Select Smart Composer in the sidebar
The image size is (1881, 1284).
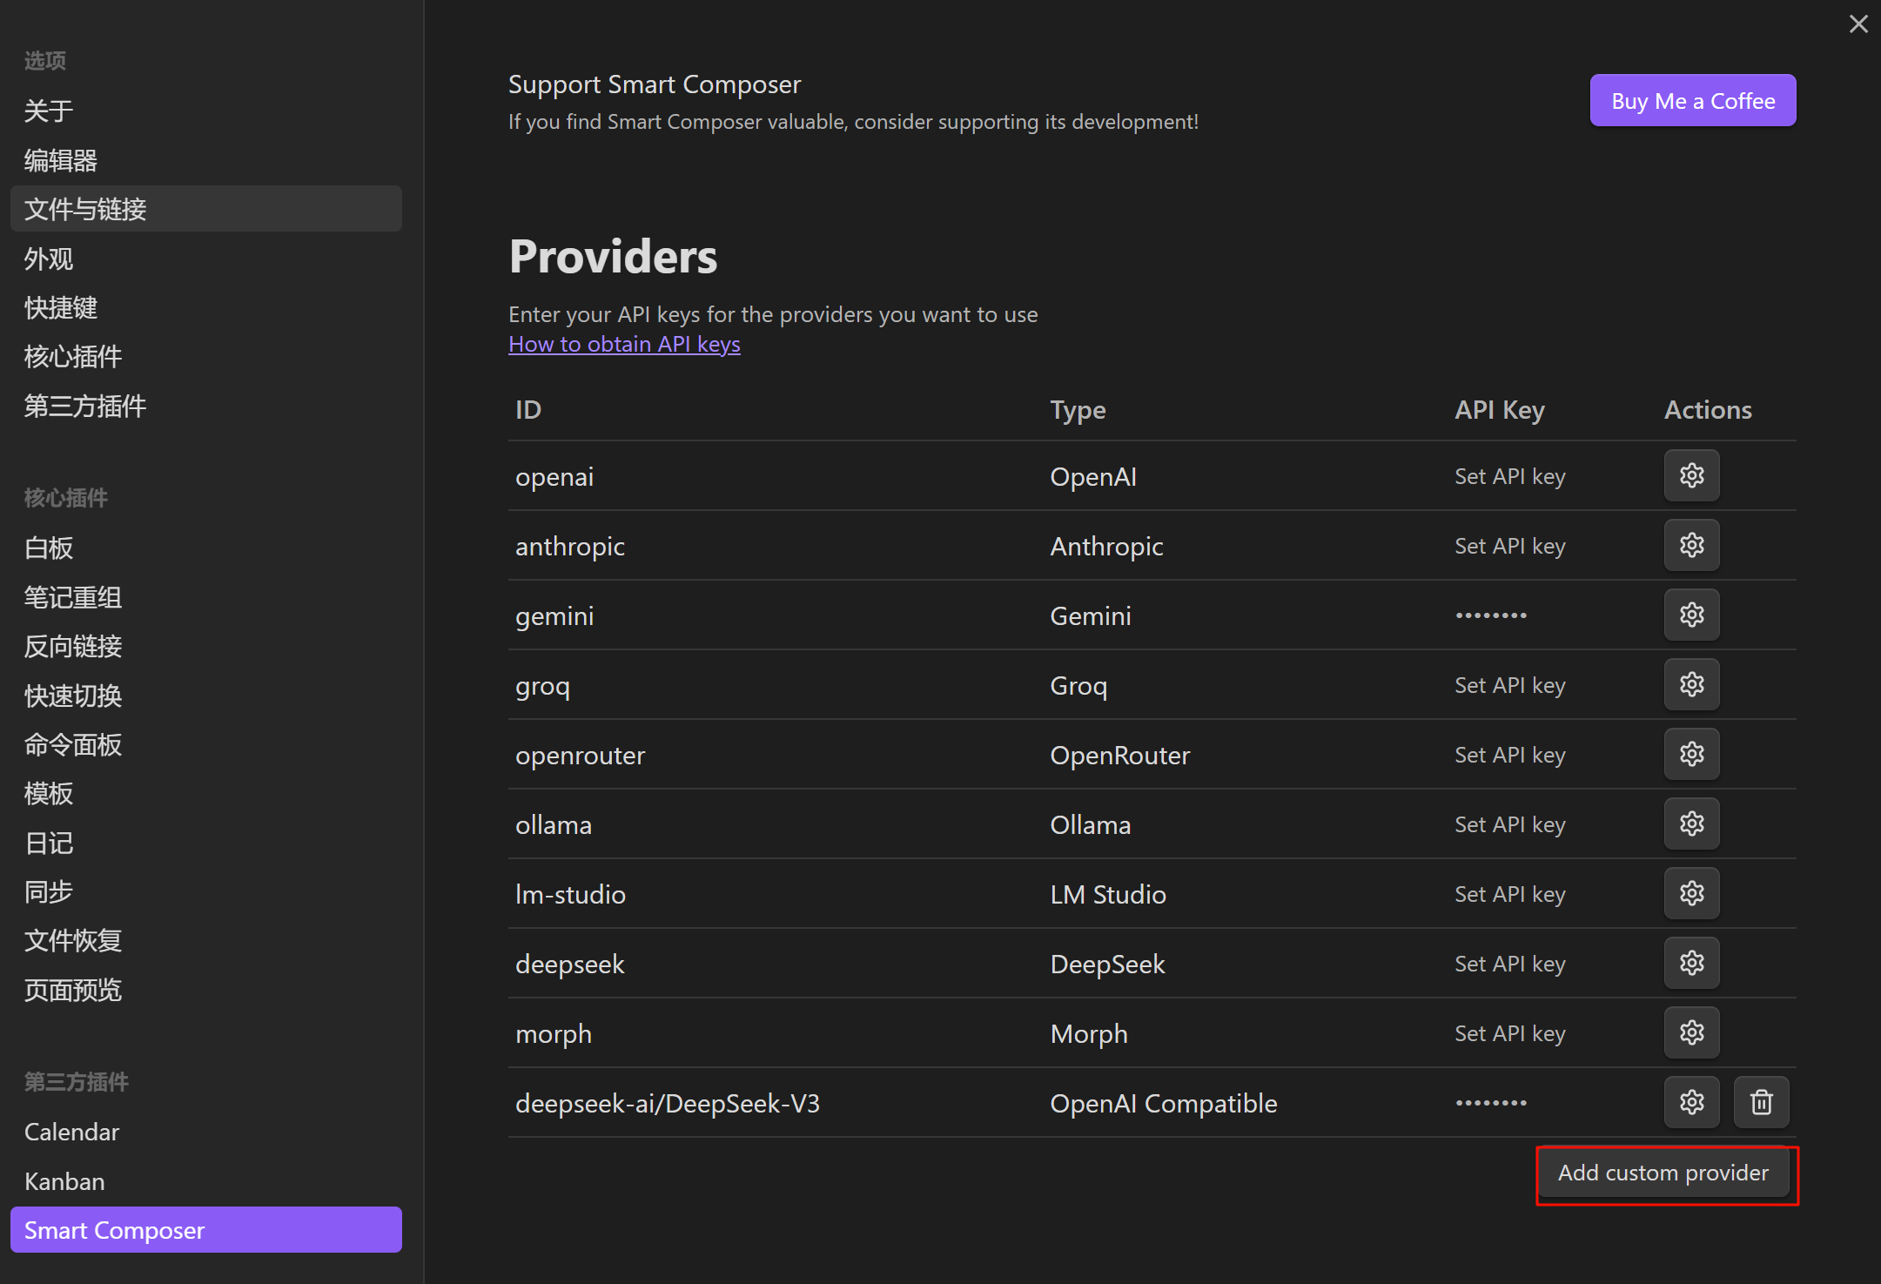(205, 1230)
